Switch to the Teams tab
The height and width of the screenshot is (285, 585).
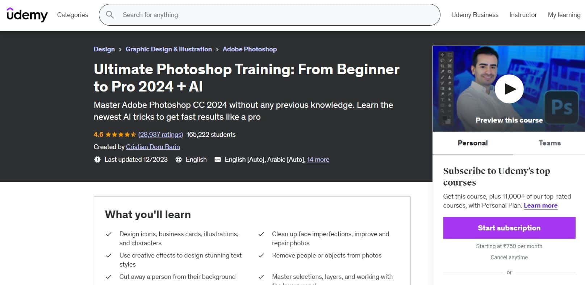550,143
